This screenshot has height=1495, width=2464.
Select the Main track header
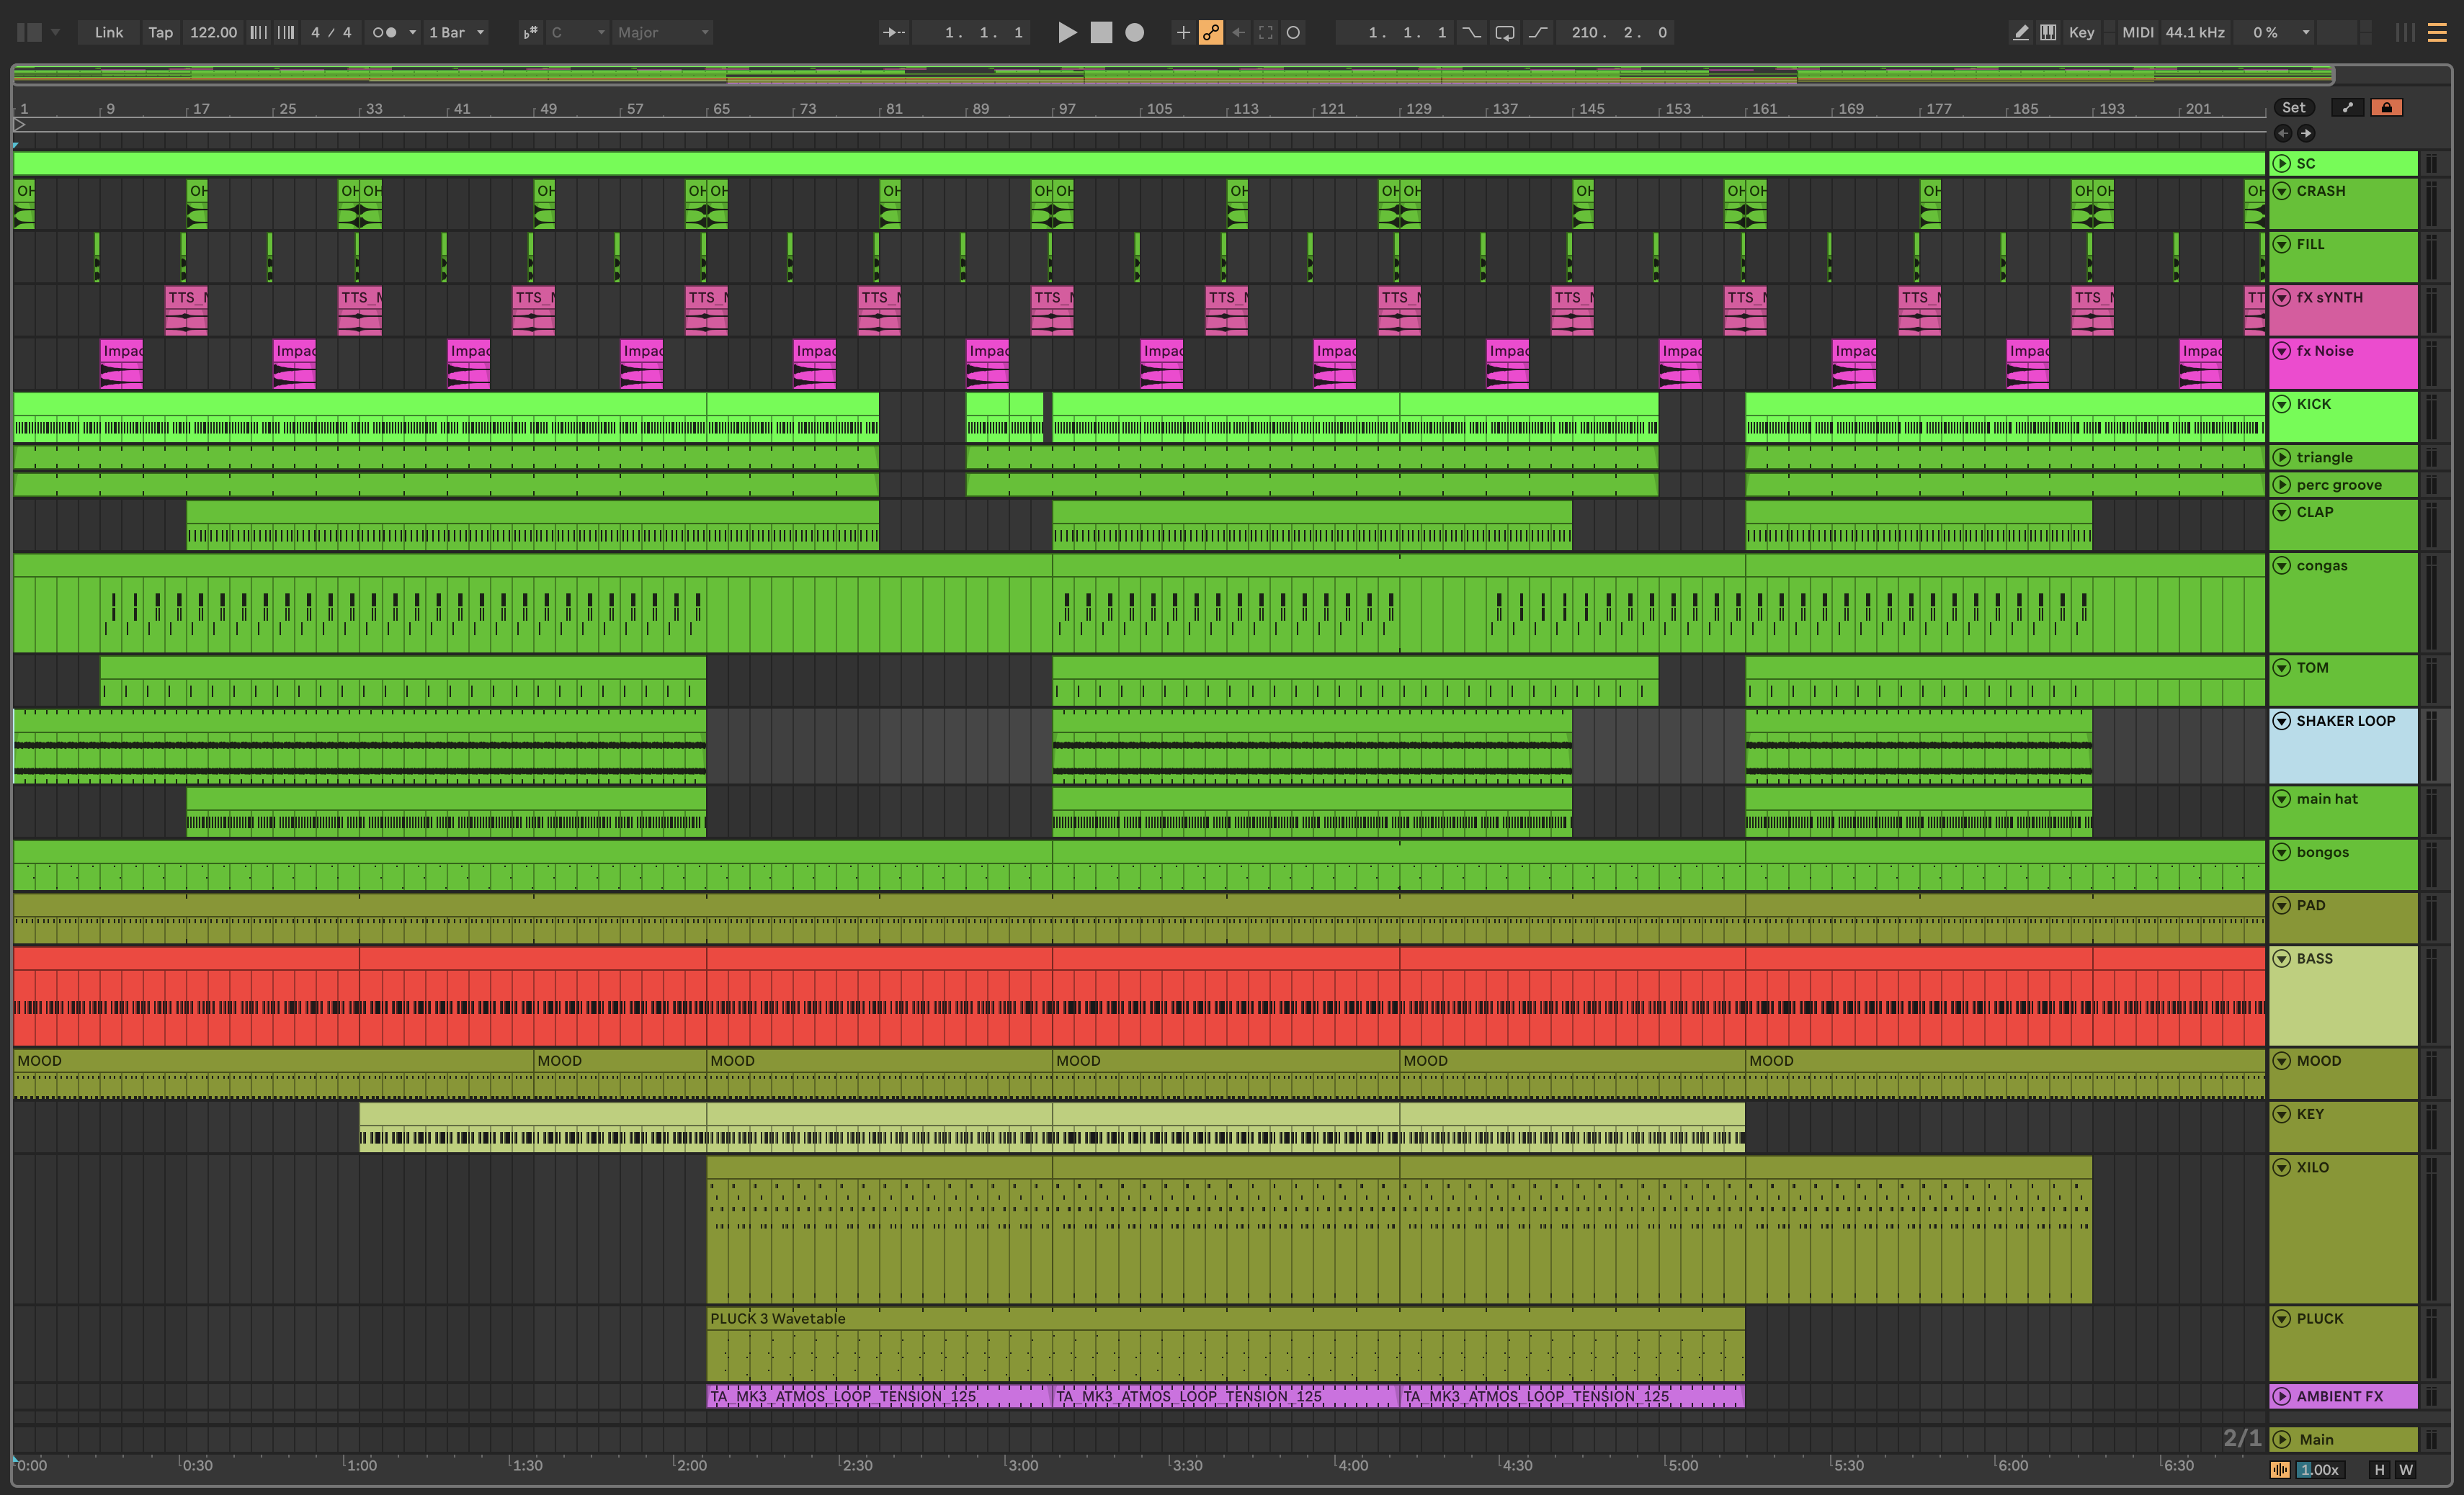(x=2343, y=1439)
